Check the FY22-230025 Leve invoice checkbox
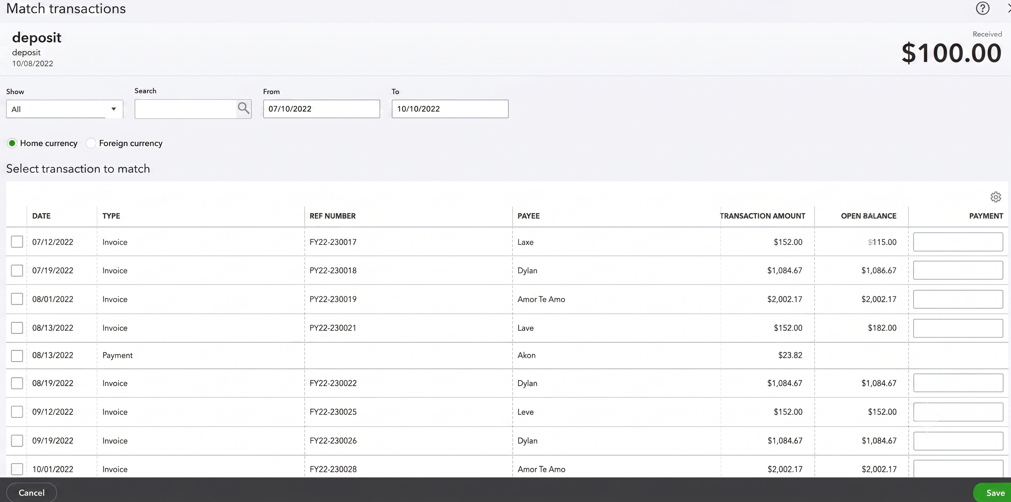 tap(17, 412)
